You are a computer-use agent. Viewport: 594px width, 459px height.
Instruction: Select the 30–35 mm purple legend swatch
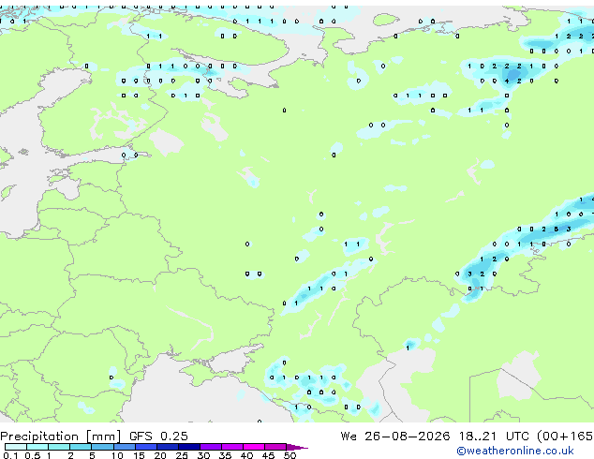(211, 447)
